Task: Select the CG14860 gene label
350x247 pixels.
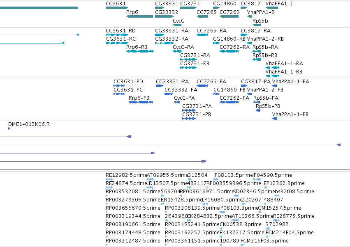Action: click(225, 4)
